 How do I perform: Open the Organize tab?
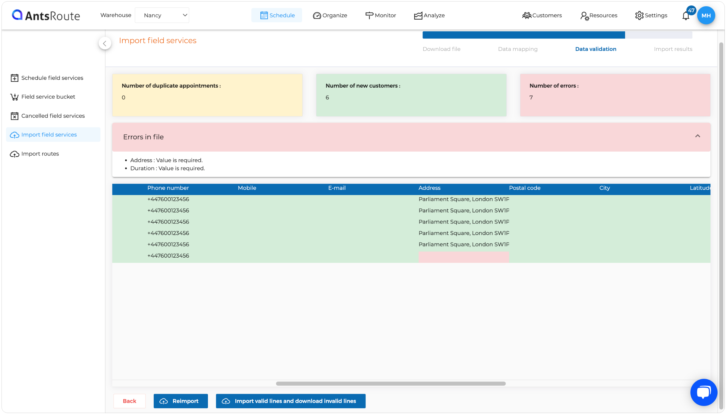point(330,15)
